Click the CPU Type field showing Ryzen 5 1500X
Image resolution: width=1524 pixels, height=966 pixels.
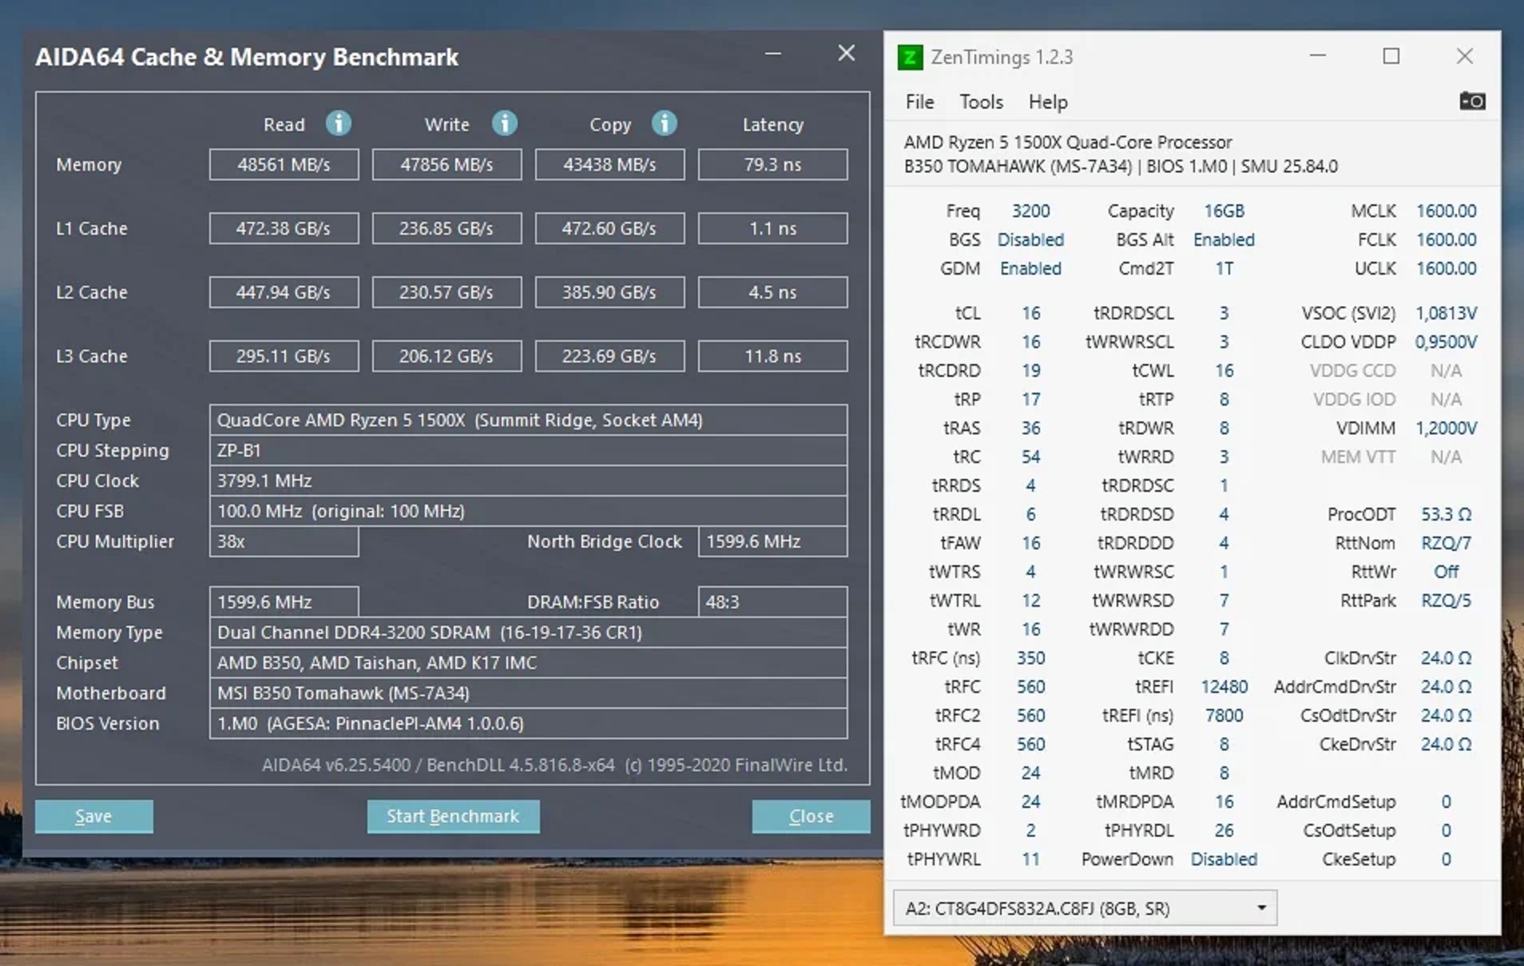coord(528,420)
